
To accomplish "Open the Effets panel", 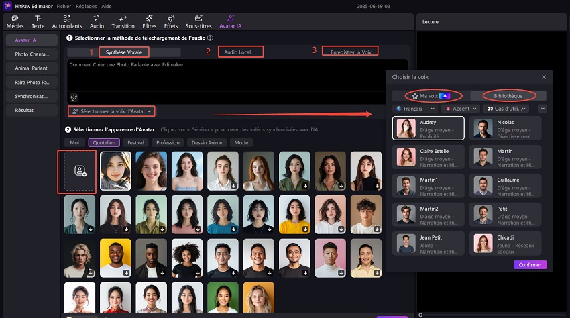I will (x=171, y=22).
